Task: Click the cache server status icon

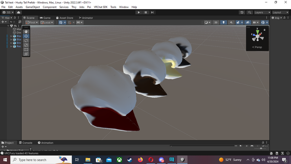Action: coord(277,153)
